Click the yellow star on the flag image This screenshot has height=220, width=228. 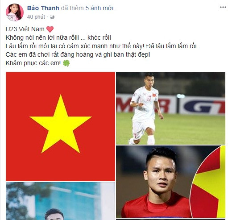coord(61,124)
